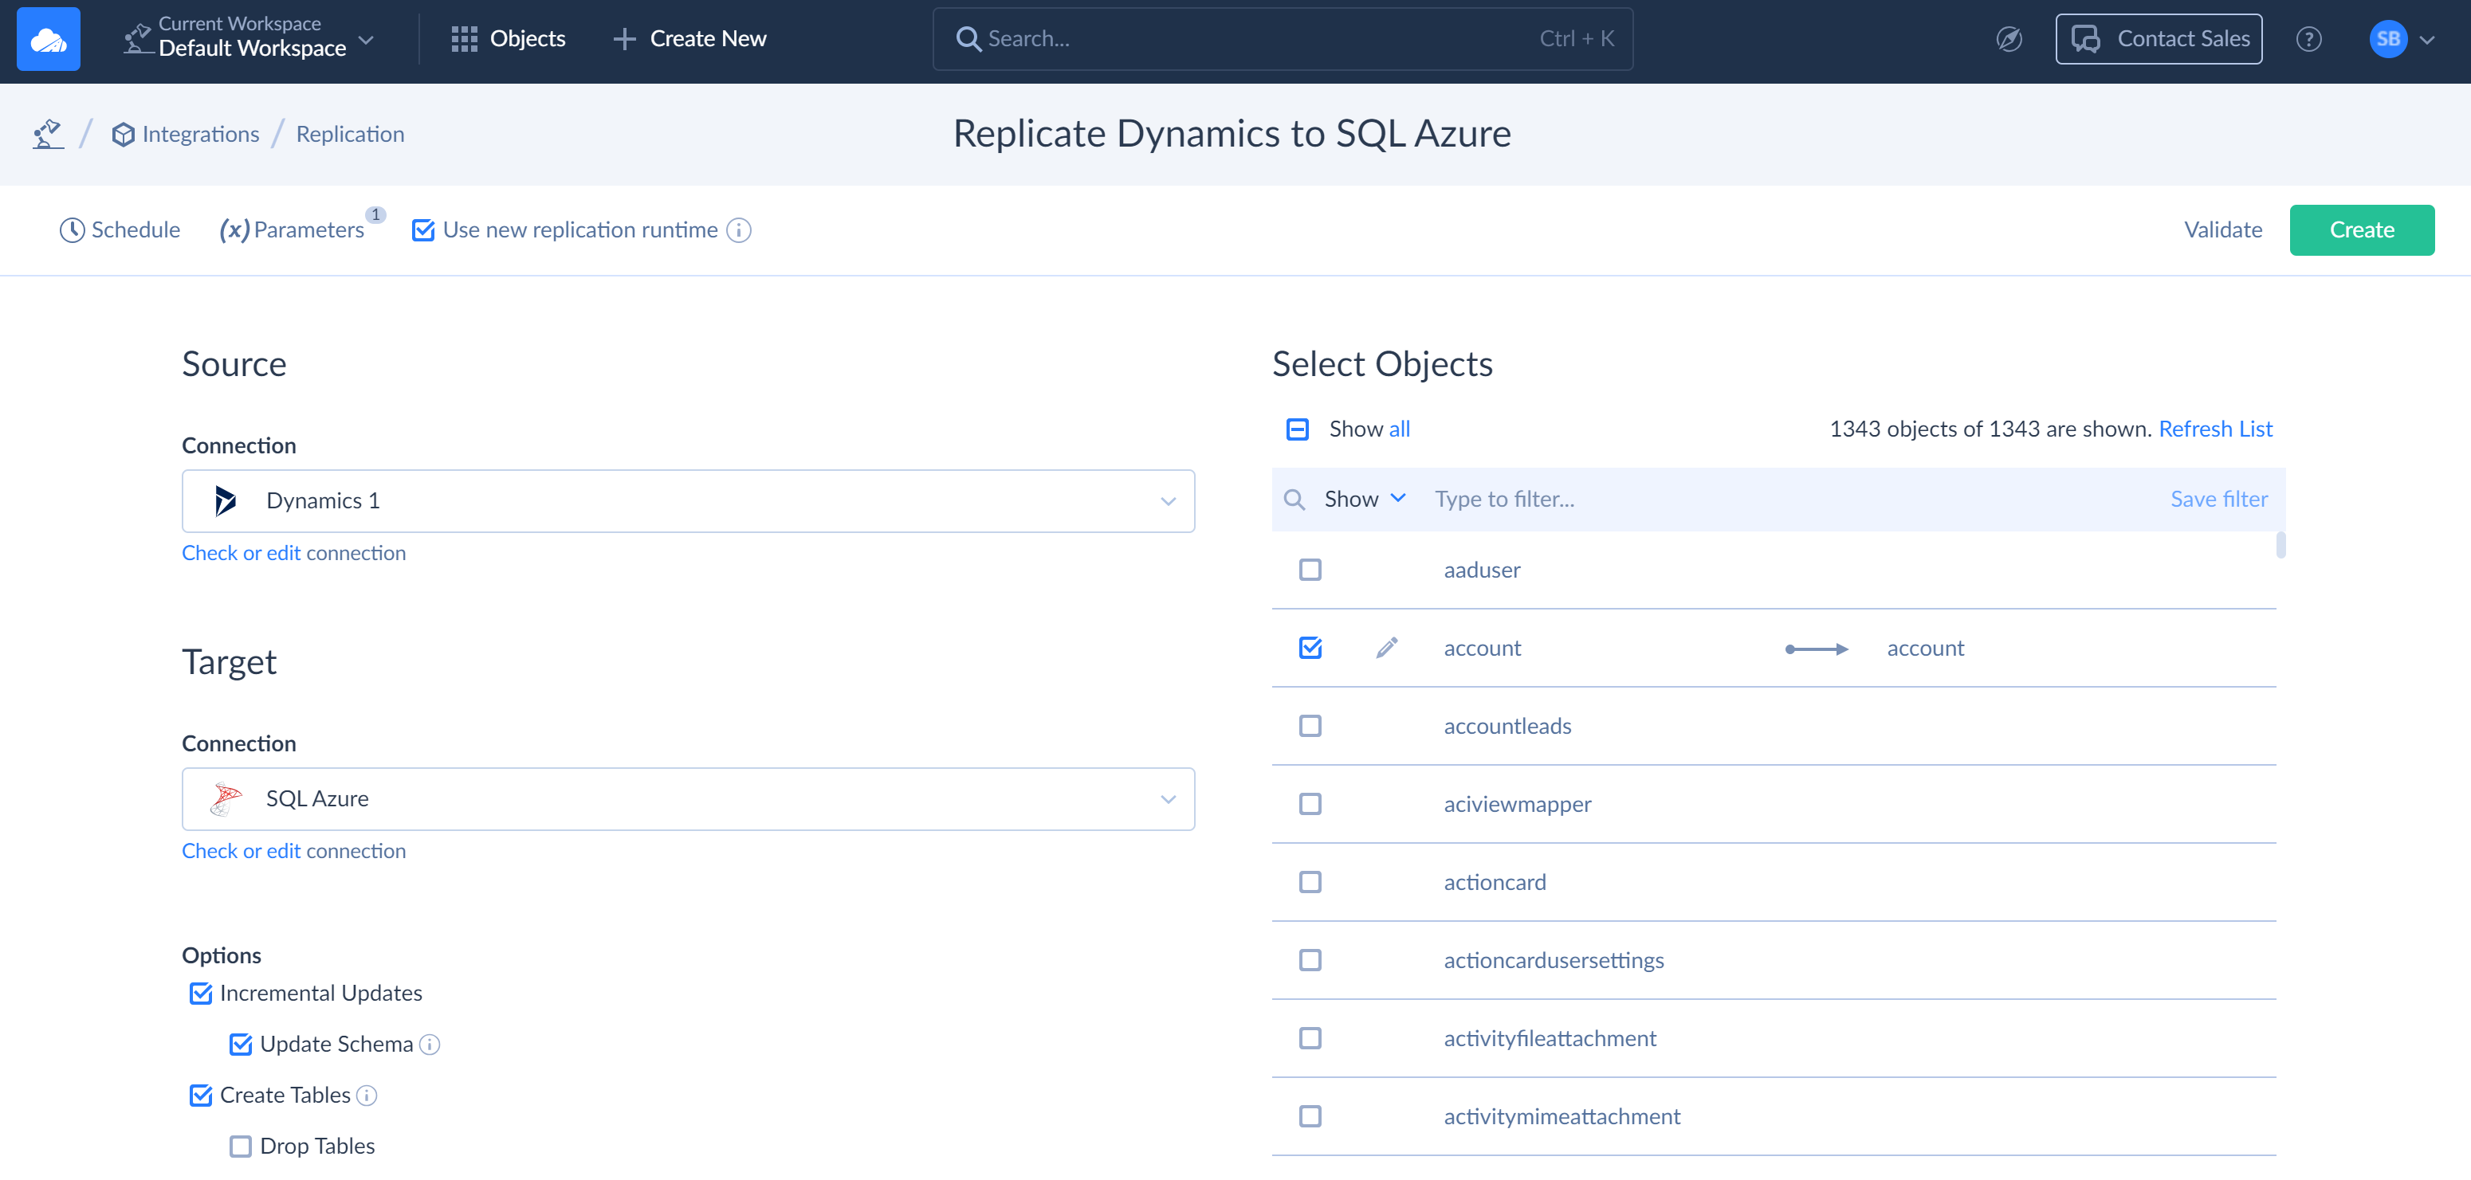This screenshot has height=1180, width=2471.
Task: Disable Incremental Updates option
Action: point(201,993)
